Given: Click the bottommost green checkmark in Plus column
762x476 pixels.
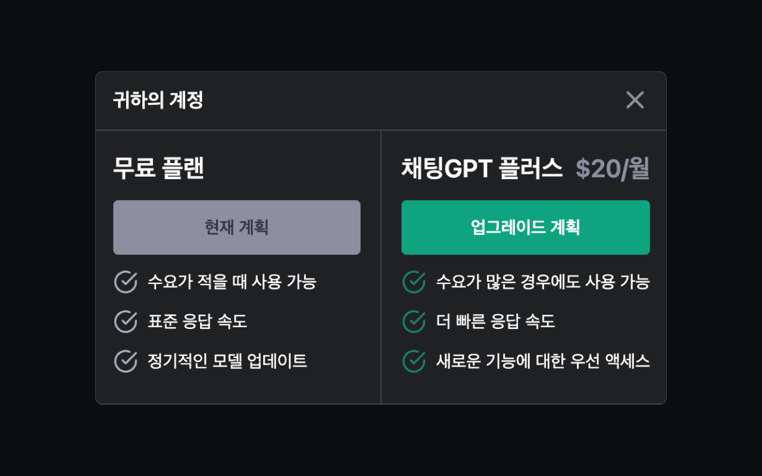Looking at the screenshot, I should point(413,361).
